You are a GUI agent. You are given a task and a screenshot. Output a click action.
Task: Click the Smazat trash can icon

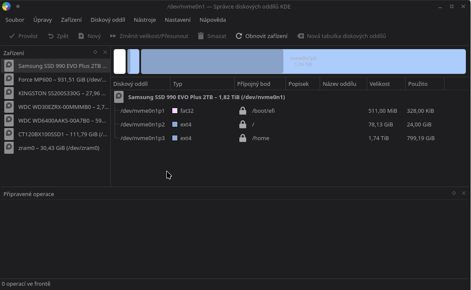[x=201, y=36]
